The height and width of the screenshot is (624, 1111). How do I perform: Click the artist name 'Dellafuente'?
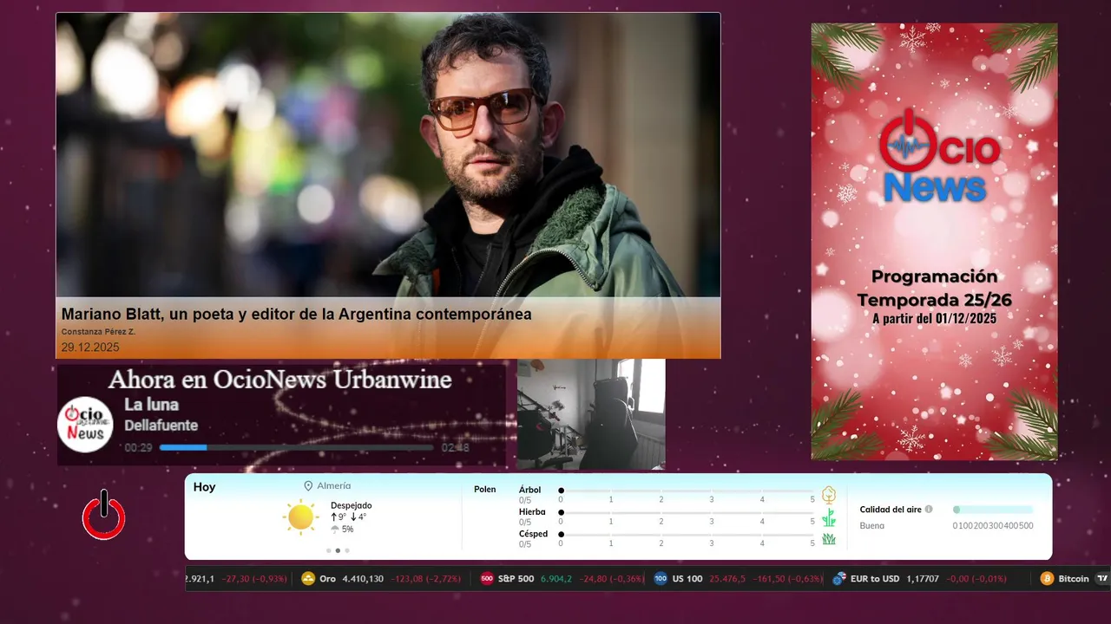[161, 426]
